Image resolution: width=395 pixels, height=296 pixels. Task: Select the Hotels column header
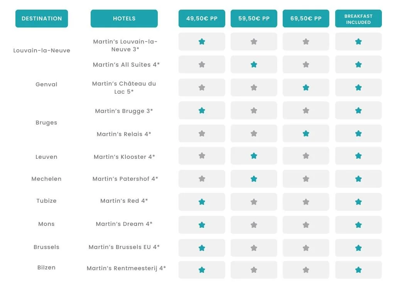click(124, 18)
